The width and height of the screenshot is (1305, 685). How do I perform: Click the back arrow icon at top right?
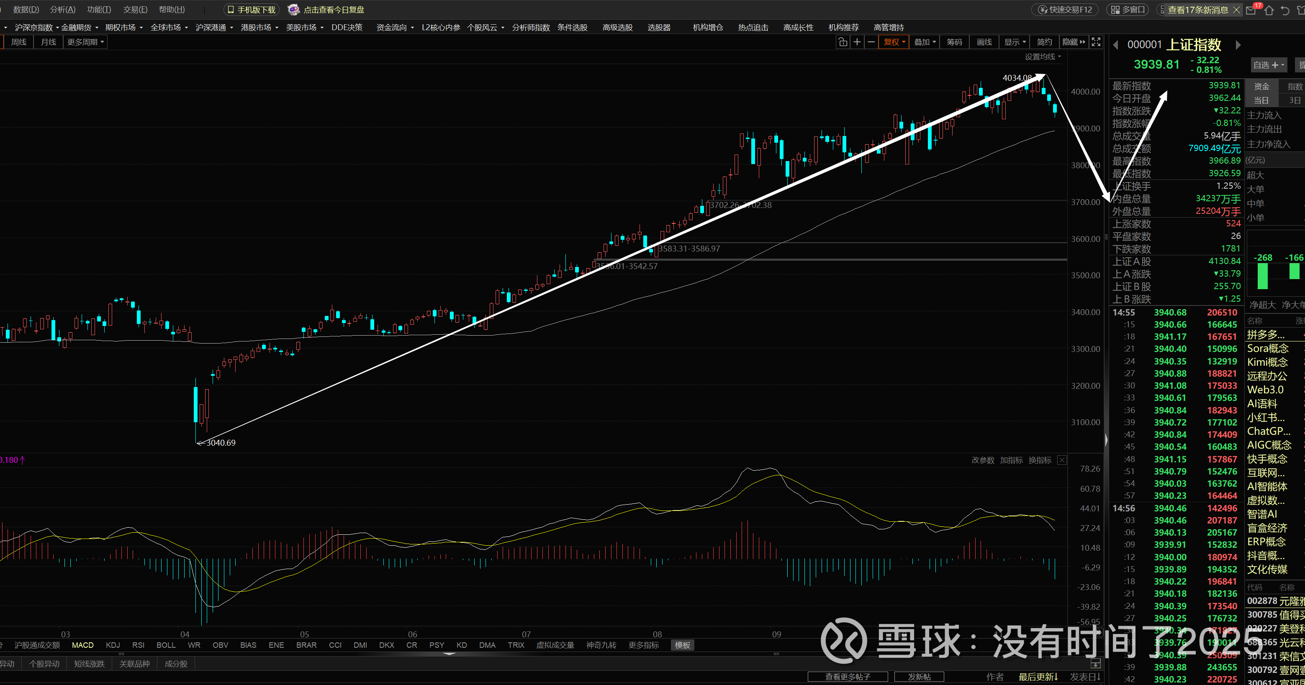tap(1285, 10)
